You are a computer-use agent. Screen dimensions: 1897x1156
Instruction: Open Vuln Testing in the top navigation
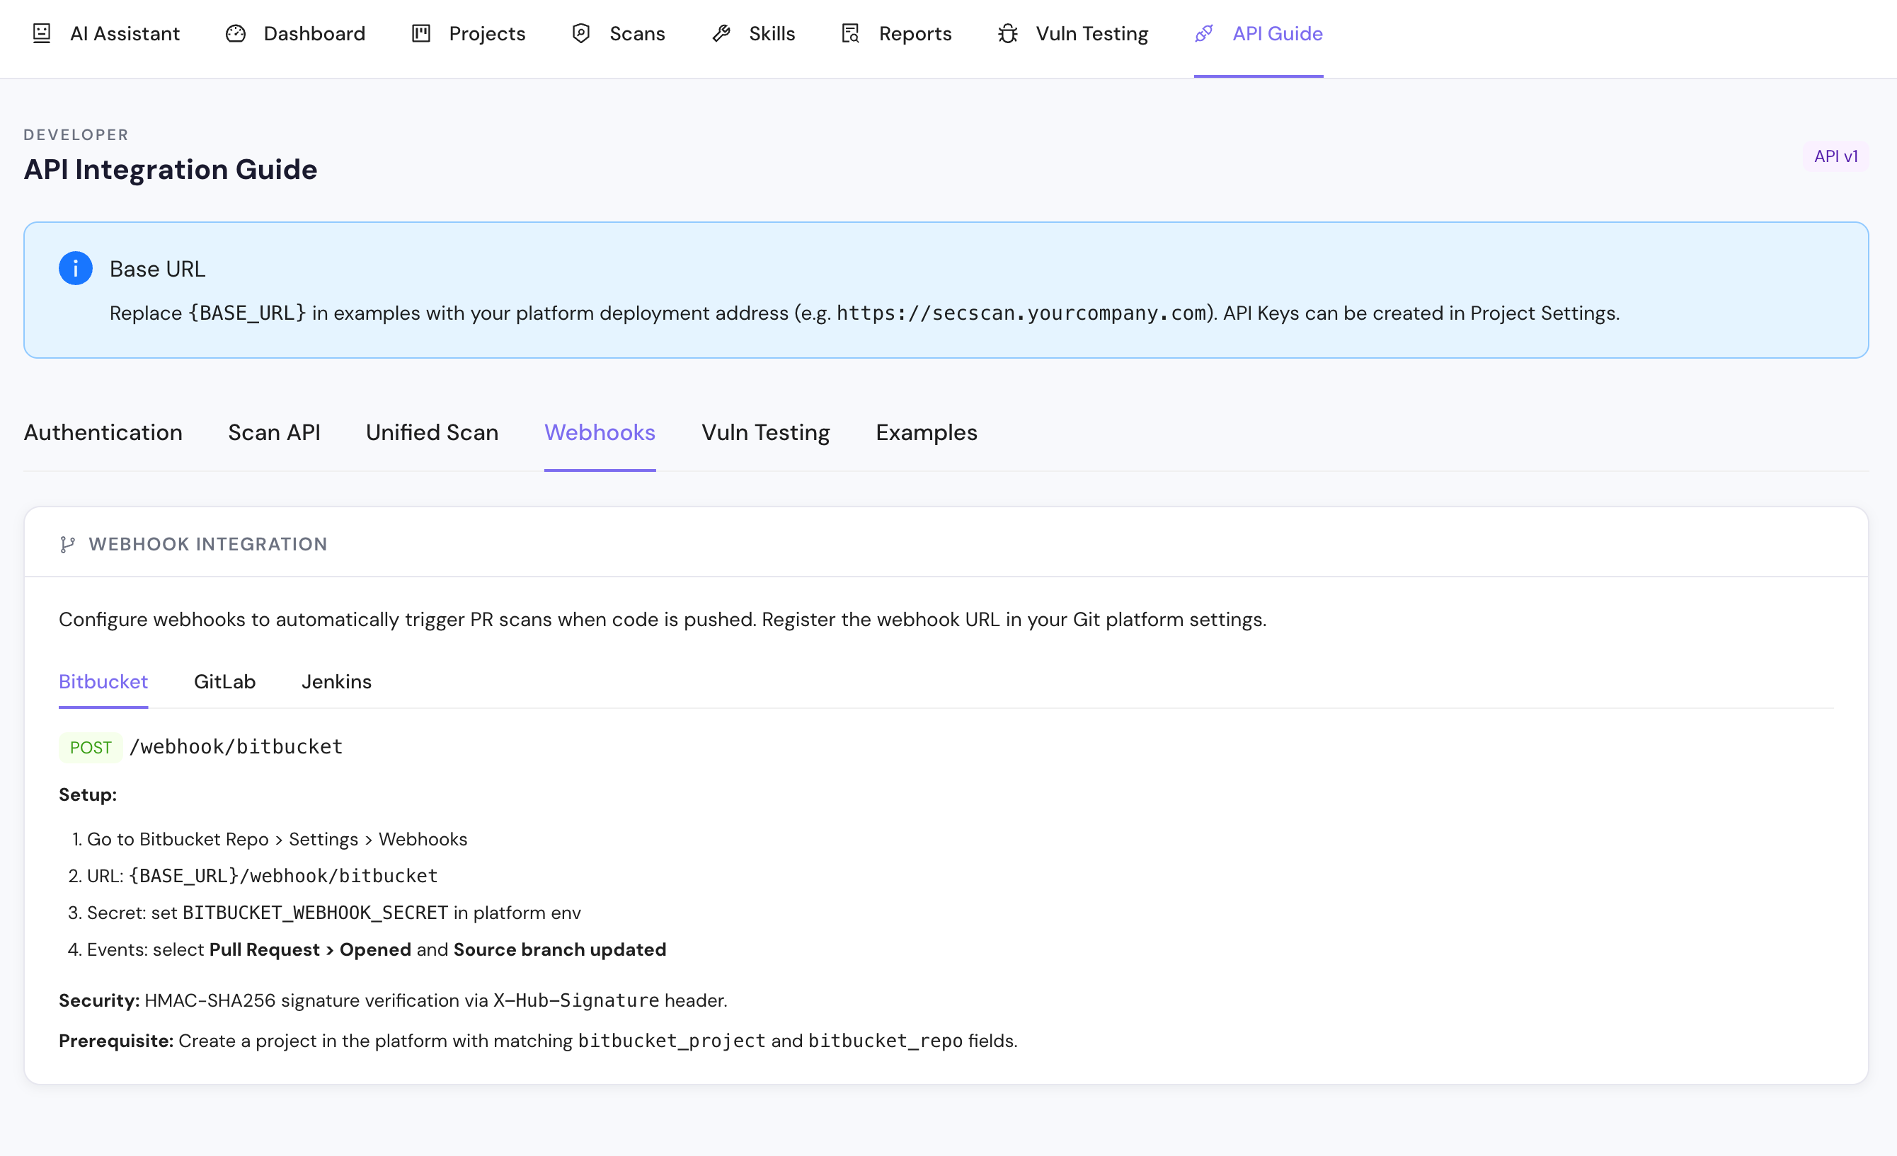click(1072, 33)
